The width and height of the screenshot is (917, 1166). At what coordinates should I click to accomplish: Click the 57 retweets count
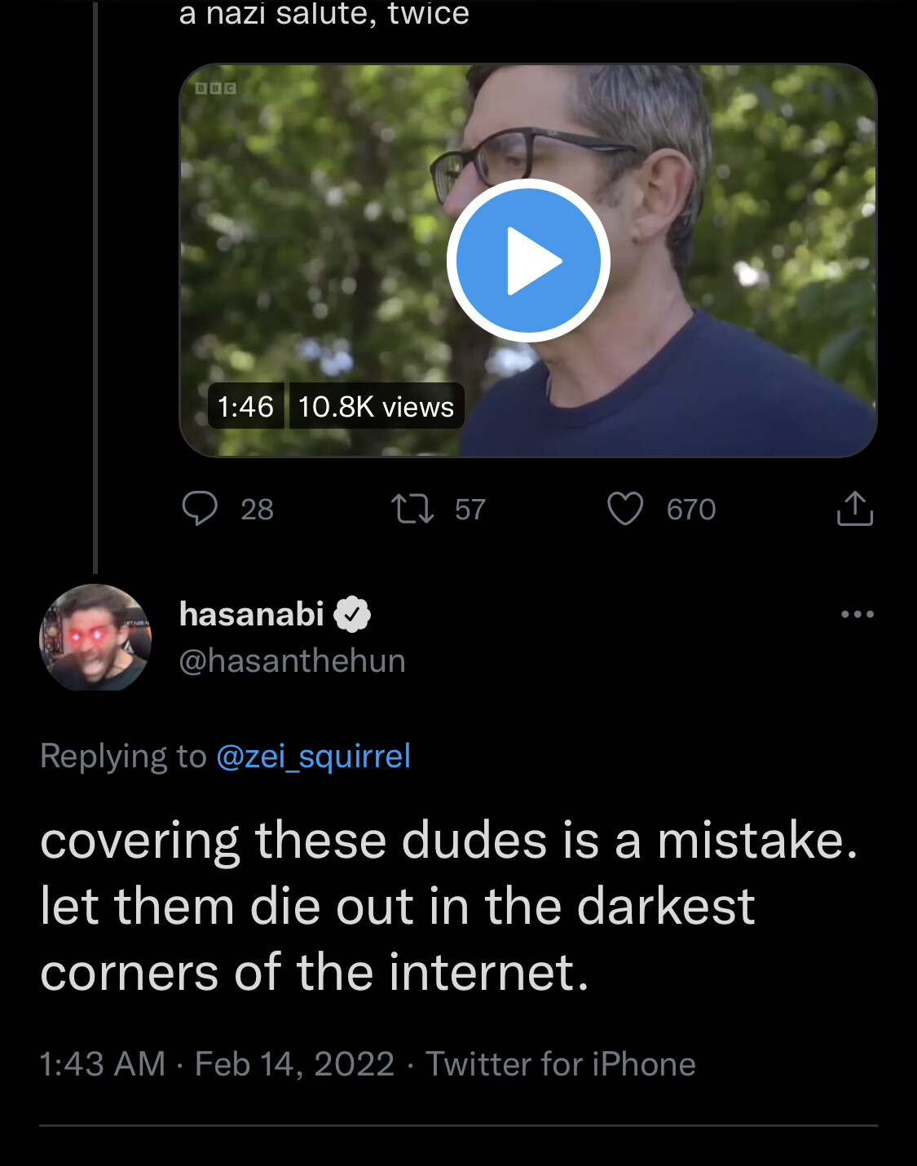[x=470, y=510]
